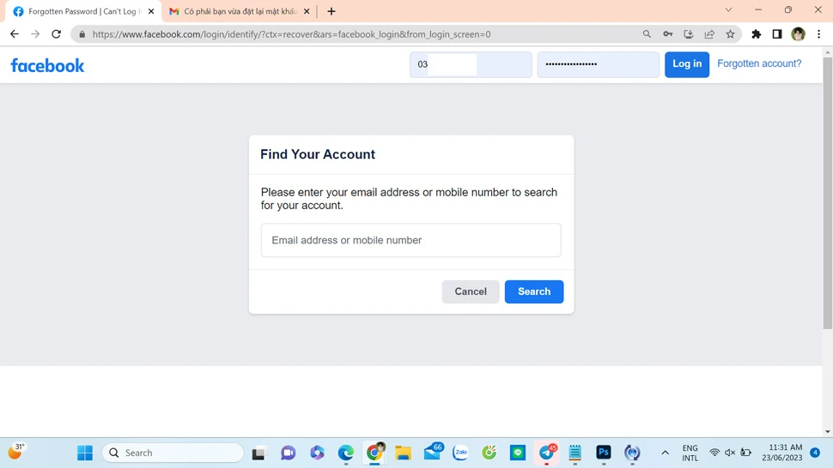The image size is (833, 468).
Task: Click ENG INTL language indicator
Action: pos(690,453)
